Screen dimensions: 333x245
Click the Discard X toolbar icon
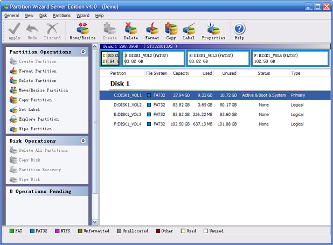(52, 29)
